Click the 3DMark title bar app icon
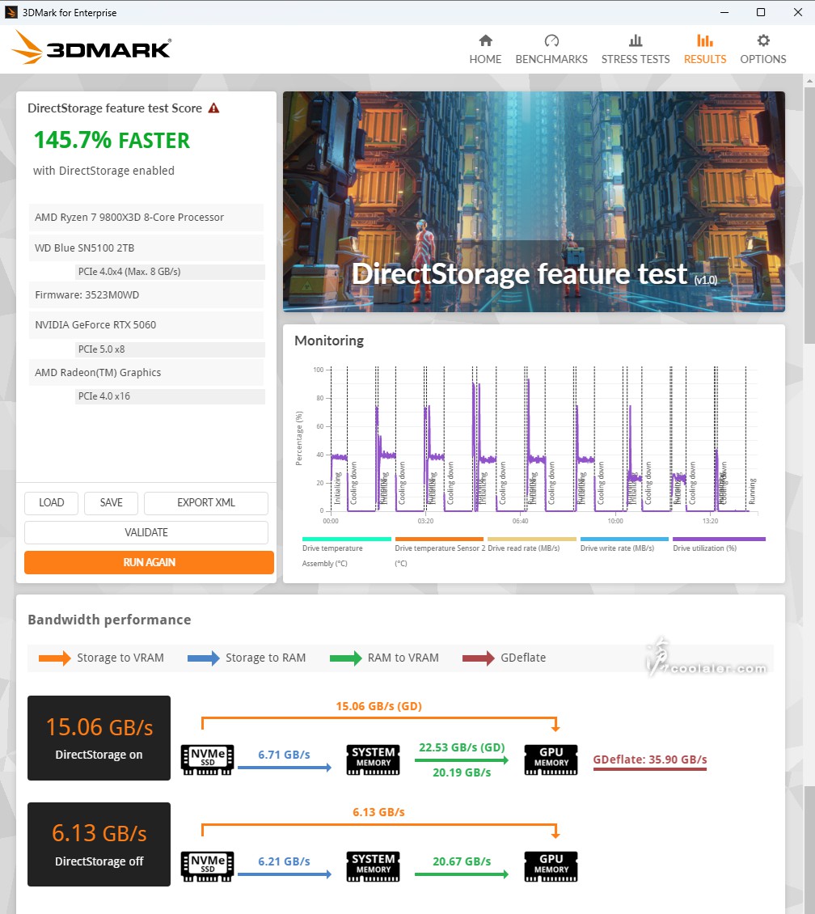Viewport: 815px width, 914px height. pyautogui.click(x=11, y=12)
